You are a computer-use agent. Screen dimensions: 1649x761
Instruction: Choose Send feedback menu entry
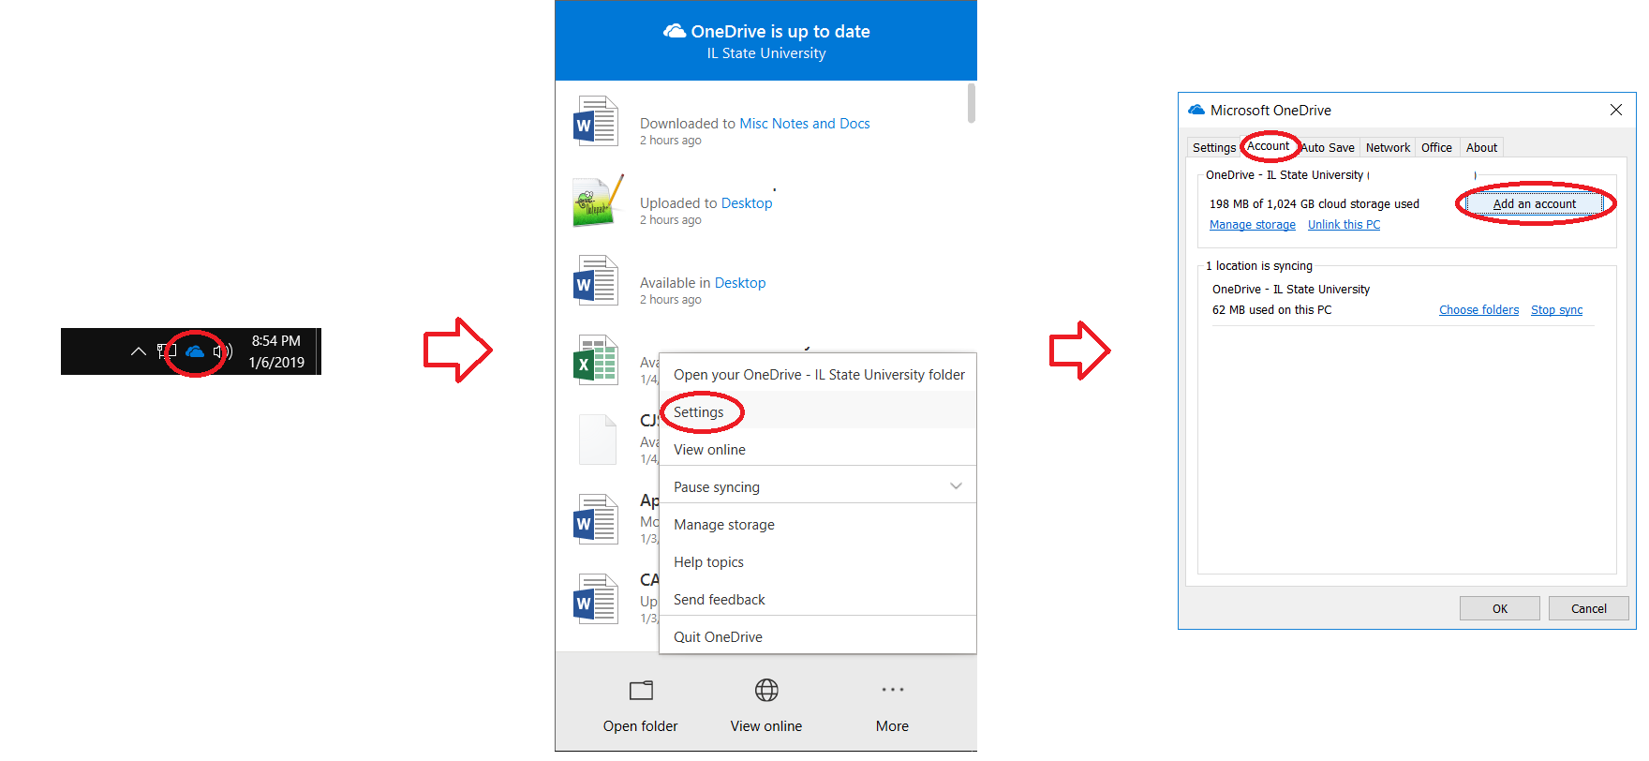(818, 599)
